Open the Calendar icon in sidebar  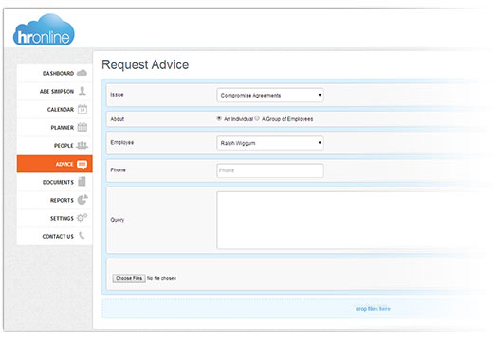83,109
